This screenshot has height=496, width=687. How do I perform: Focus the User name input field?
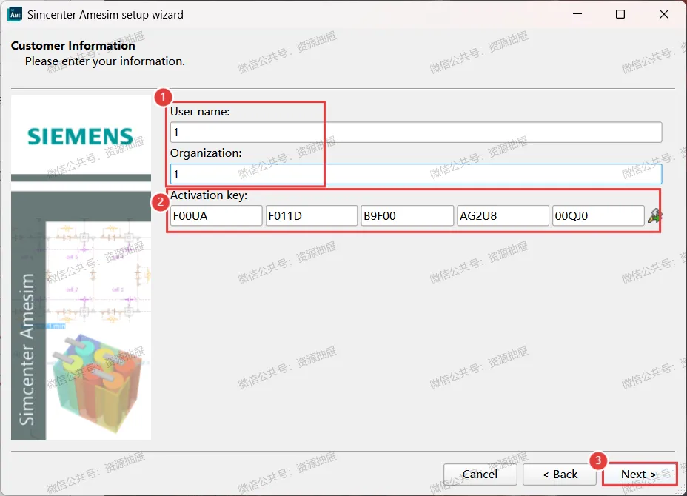[x=416, y=133]
